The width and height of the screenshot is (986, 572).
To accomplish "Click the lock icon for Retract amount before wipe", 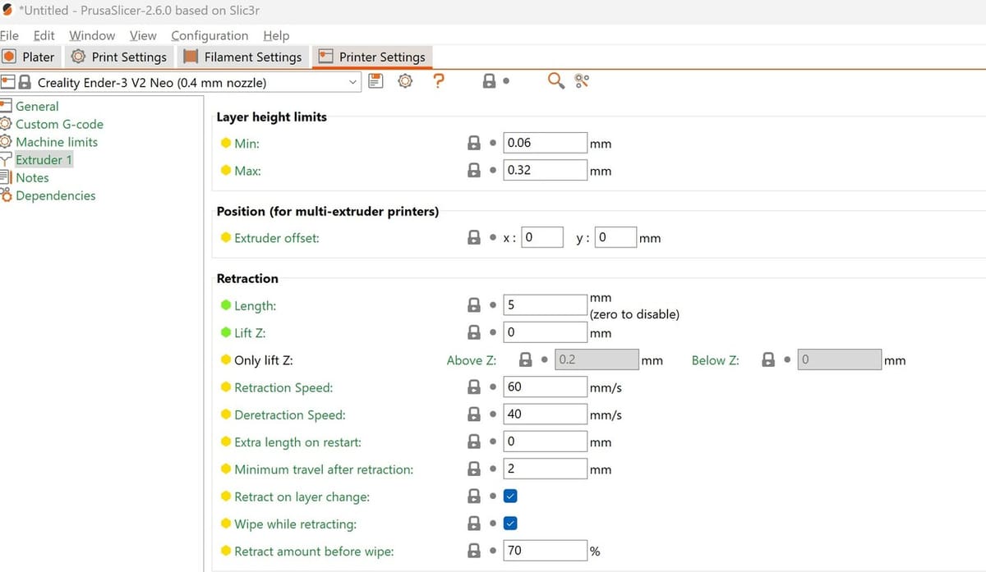I will tap(474, 551).
